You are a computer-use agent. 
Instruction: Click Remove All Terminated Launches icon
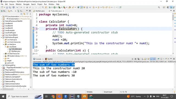[138, 59]
